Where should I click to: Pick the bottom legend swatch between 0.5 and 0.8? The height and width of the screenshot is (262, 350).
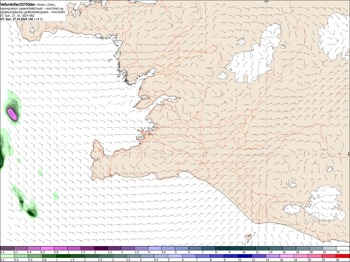(35, 256)
